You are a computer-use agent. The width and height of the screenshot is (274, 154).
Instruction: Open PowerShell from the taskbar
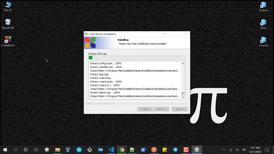[x=143, y=150]
